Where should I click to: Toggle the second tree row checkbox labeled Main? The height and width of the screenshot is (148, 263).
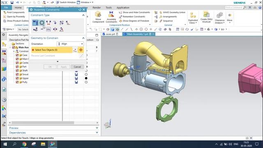(x=17, y=59)
